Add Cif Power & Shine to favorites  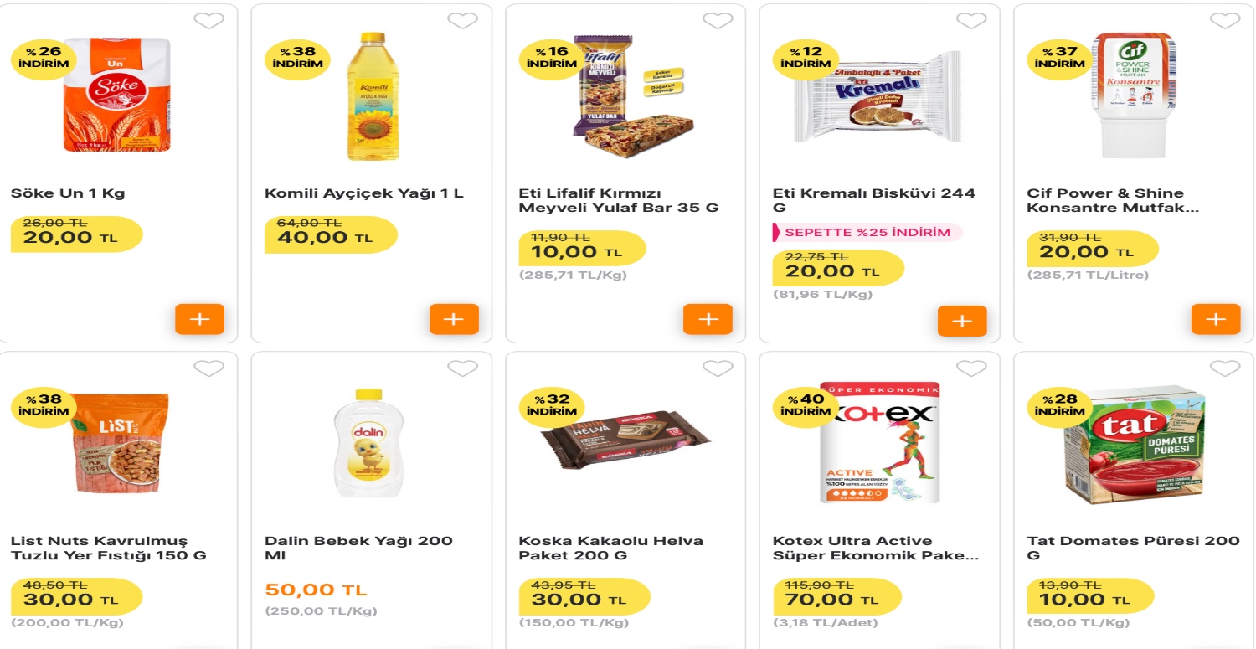coord(1223,20)
